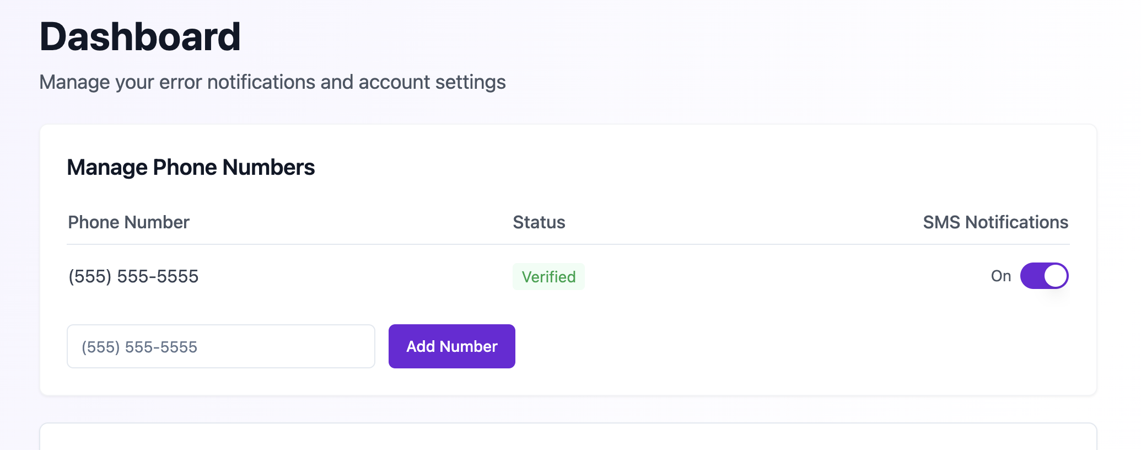Click the Dashboard page title
The image size is (1141, 450).
(x=140, y=37)
